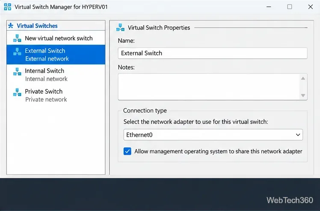Viewport: 320px width, 211px height.
Task: Click the Notes scrollbar down arrow
Action: point(303,95)
